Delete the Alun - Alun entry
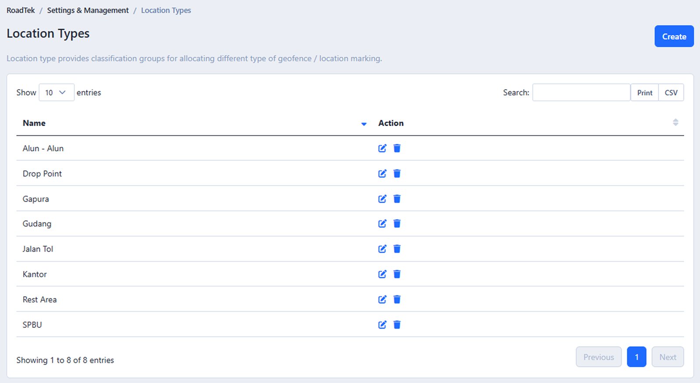The image size is (700, 383). click(x=397, y=148)
